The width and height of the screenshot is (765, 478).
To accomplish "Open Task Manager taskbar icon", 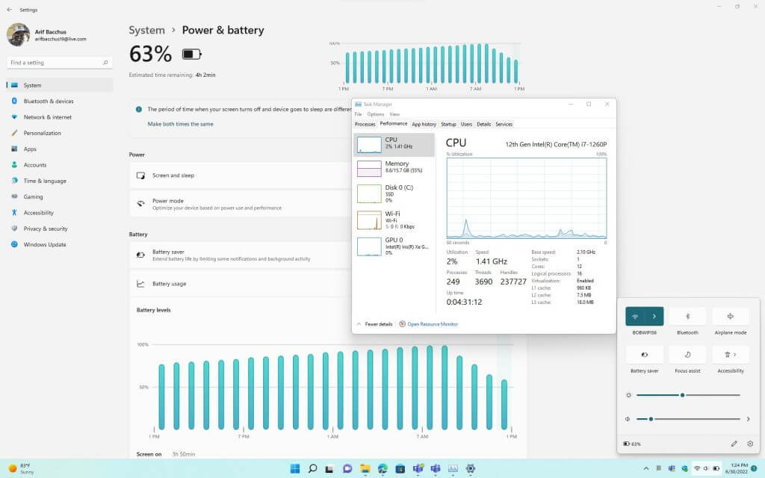I will [453, 469].
